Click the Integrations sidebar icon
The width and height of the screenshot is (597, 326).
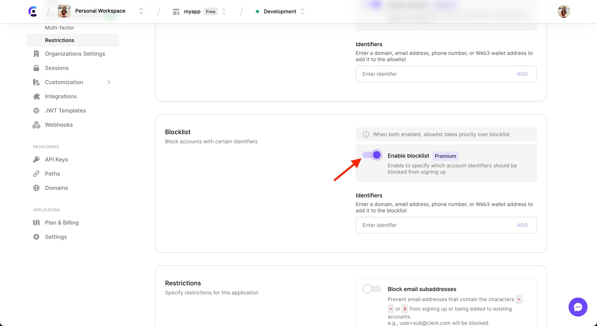click(36, 96)
